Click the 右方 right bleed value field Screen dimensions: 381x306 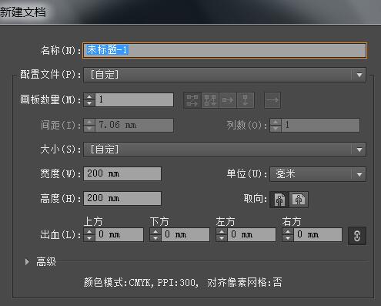[318, 234]
